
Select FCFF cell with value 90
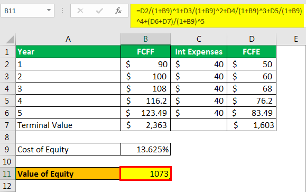click(145, 64)
